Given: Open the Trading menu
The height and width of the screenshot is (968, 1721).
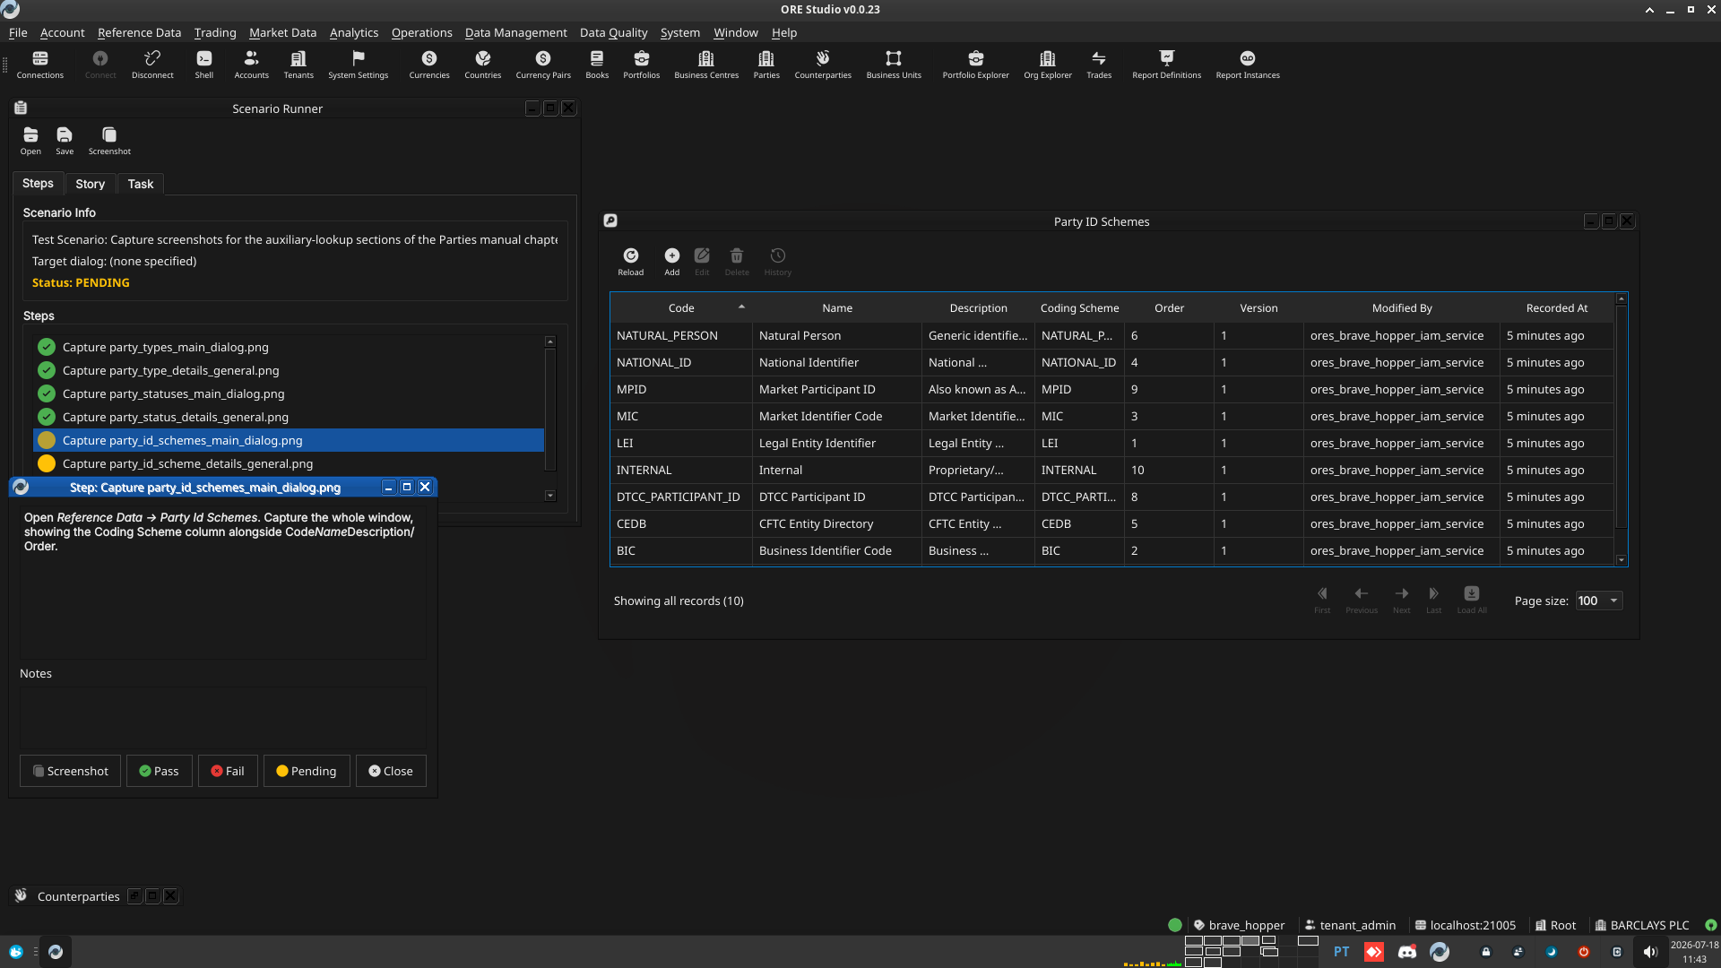Looking at the screenshot, I should [x=215, y=32].
